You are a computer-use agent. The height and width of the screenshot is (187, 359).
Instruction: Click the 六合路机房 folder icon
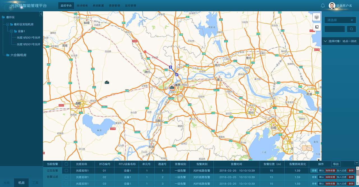tap(8, 55)
